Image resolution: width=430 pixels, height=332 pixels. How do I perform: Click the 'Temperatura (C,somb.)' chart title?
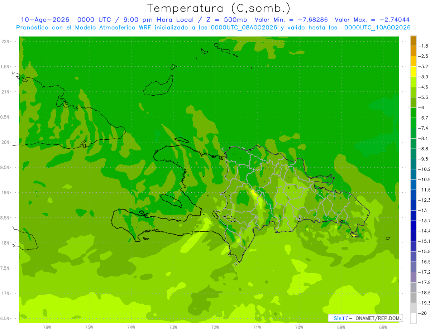point(219,8)
